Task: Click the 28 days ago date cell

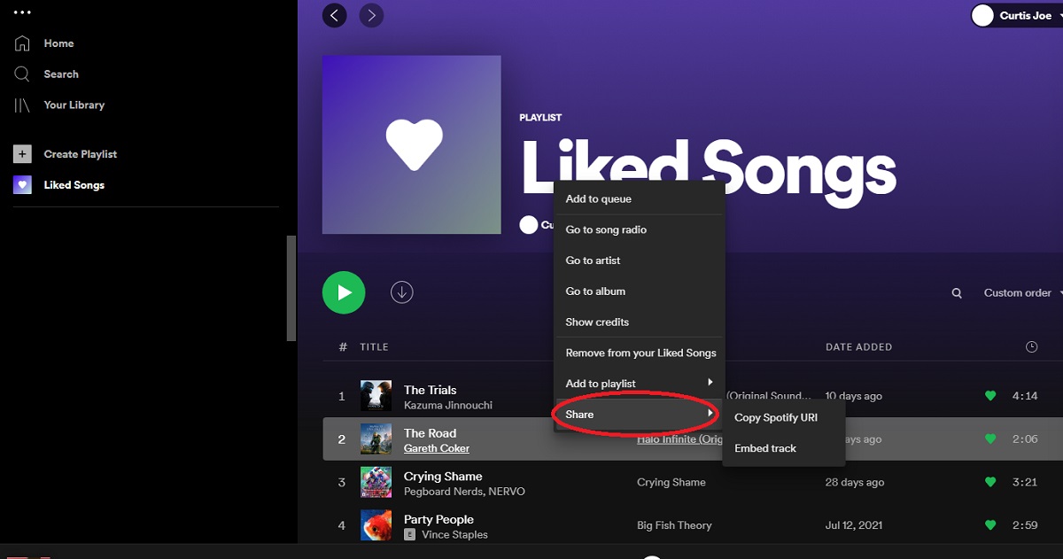Action: coord(855,483)
